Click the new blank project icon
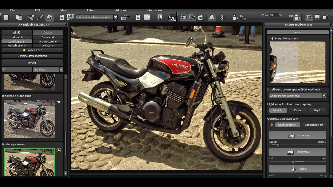This screenshot has height=187, width=333. click(x=7, y=17)
